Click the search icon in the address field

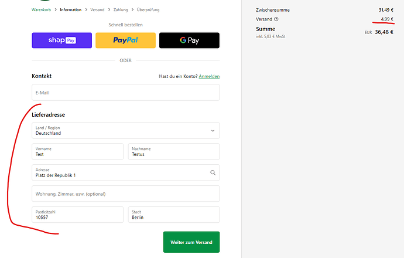coord(213,172)
